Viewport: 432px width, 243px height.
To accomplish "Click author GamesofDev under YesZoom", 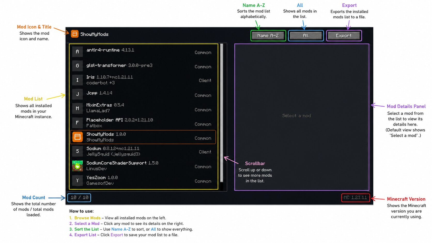I will (100, 183).
